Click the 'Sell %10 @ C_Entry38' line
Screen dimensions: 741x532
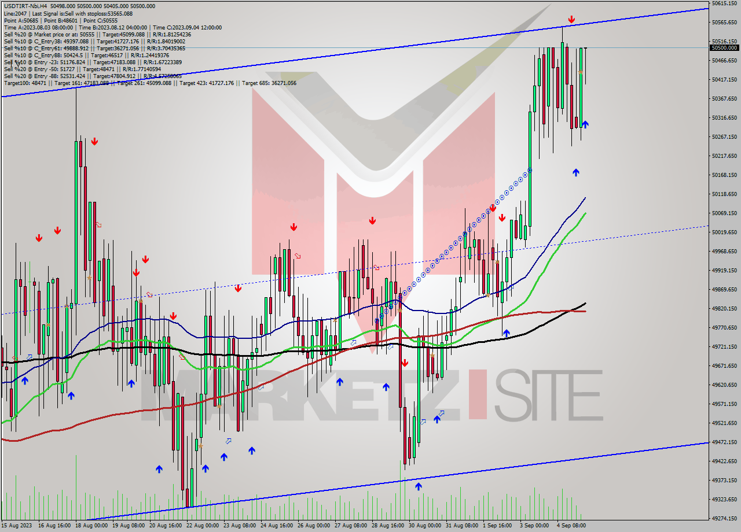point(94,41)
